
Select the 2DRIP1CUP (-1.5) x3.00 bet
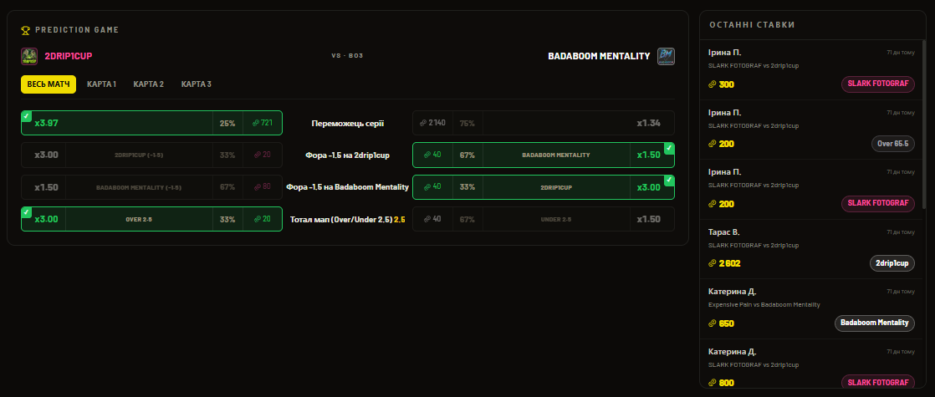click(x=151, y=155)
